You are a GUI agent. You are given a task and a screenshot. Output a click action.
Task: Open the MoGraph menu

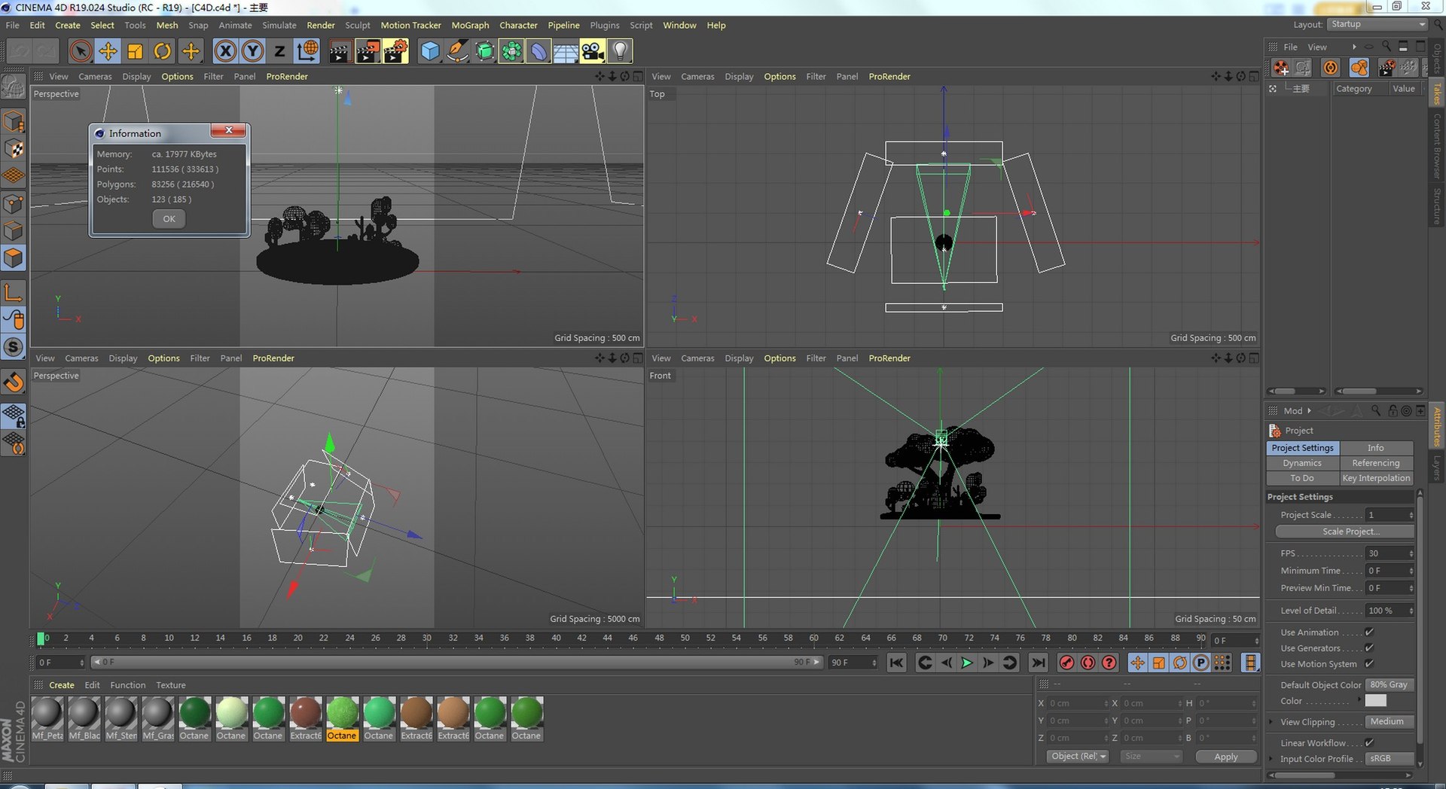tap(470, 25)
